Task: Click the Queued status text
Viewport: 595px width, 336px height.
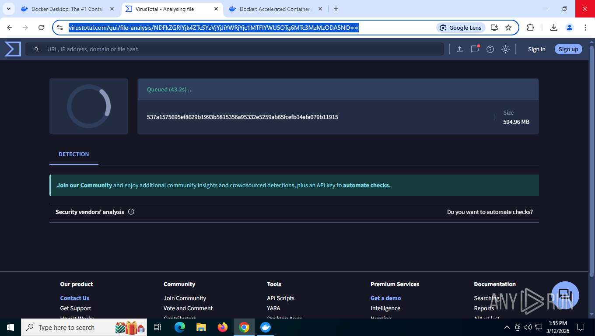Action: tap(170, 89)
